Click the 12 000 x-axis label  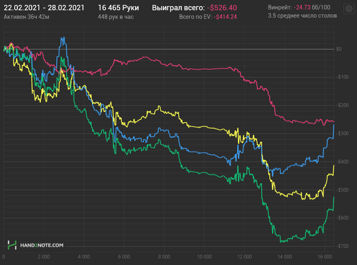coord(244,257)
